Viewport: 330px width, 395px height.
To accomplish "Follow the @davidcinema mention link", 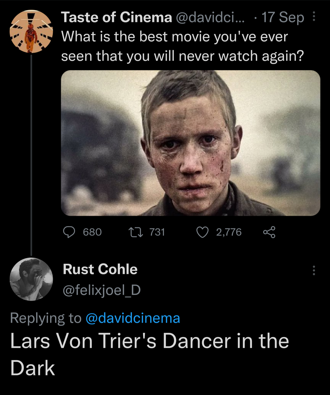I will tap(133, 318).
